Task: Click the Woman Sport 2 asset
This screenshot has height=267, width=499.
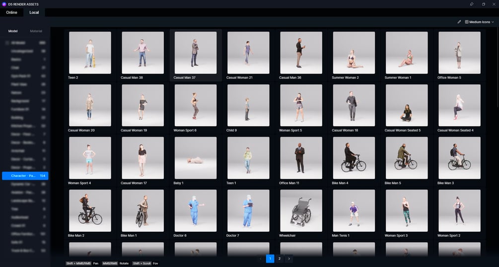Action: [x=460, y=211]
